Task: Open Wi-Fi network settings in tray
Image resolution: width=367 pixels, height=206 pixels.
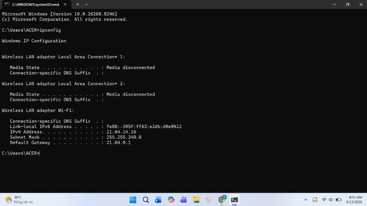Action: pyautogui.click(x=324, y=200)
